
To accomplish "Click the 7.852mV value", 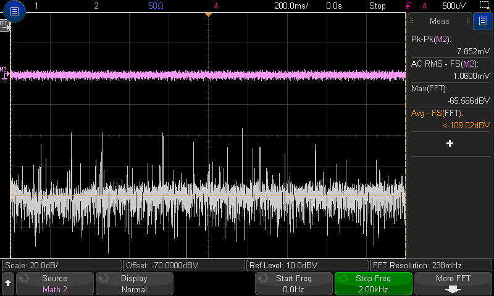I will 473,51.
